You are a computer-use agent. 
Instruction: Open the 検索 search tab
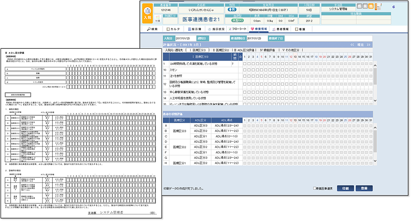pyautogui.click(x=152, y=29)
